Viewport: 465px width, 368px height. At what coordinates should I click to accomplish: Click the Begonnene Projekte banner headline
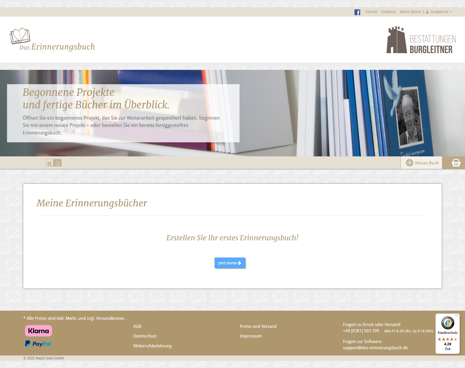click(96, 99)
